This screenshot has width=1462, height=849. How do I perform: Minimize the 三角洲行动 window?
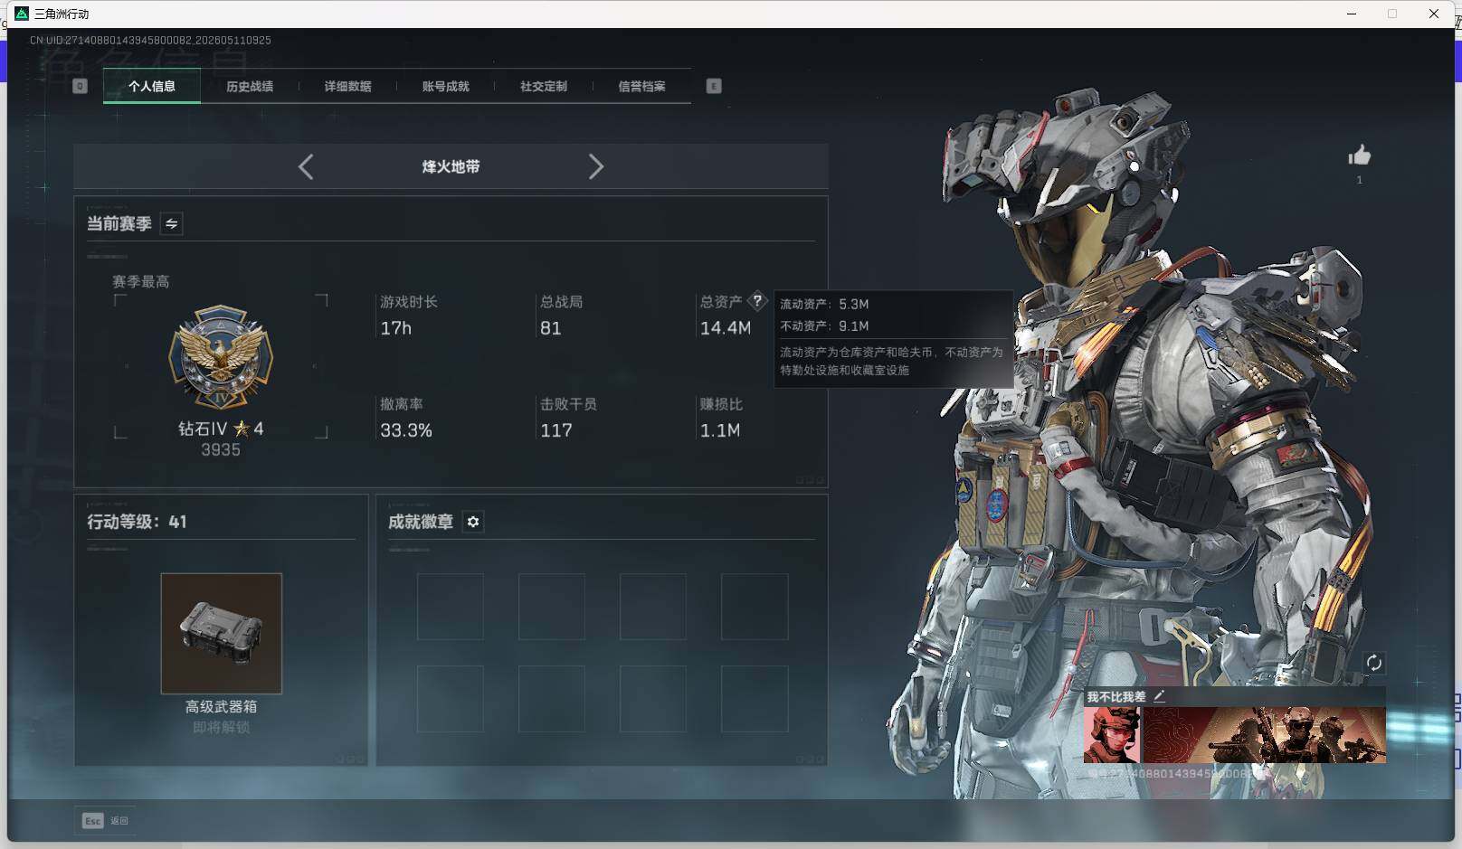[x=1352, y=14]
